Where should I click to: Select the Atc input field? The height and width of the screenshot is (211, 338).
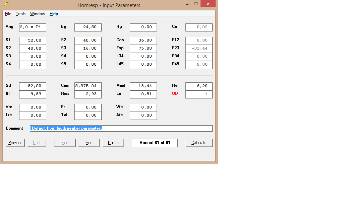point(144,116)
